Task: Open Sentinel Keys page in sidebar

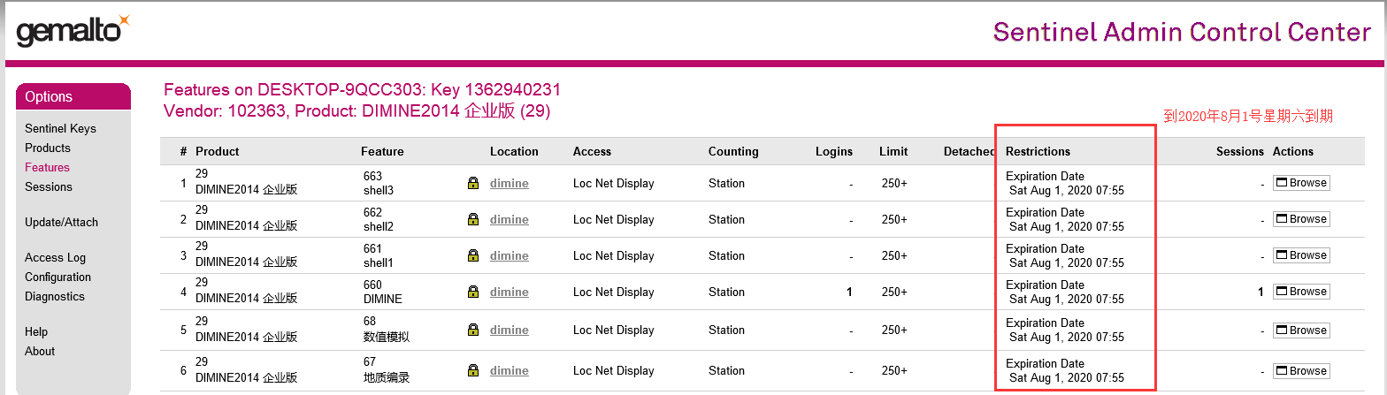Action: (x=60, y=129)
